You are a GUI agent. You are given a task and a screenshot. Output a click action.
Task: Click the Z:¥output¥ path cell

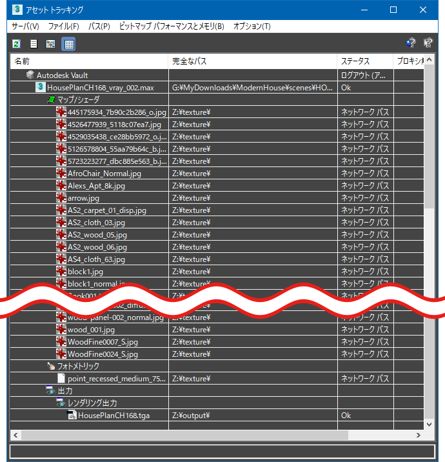coord(253,415)
